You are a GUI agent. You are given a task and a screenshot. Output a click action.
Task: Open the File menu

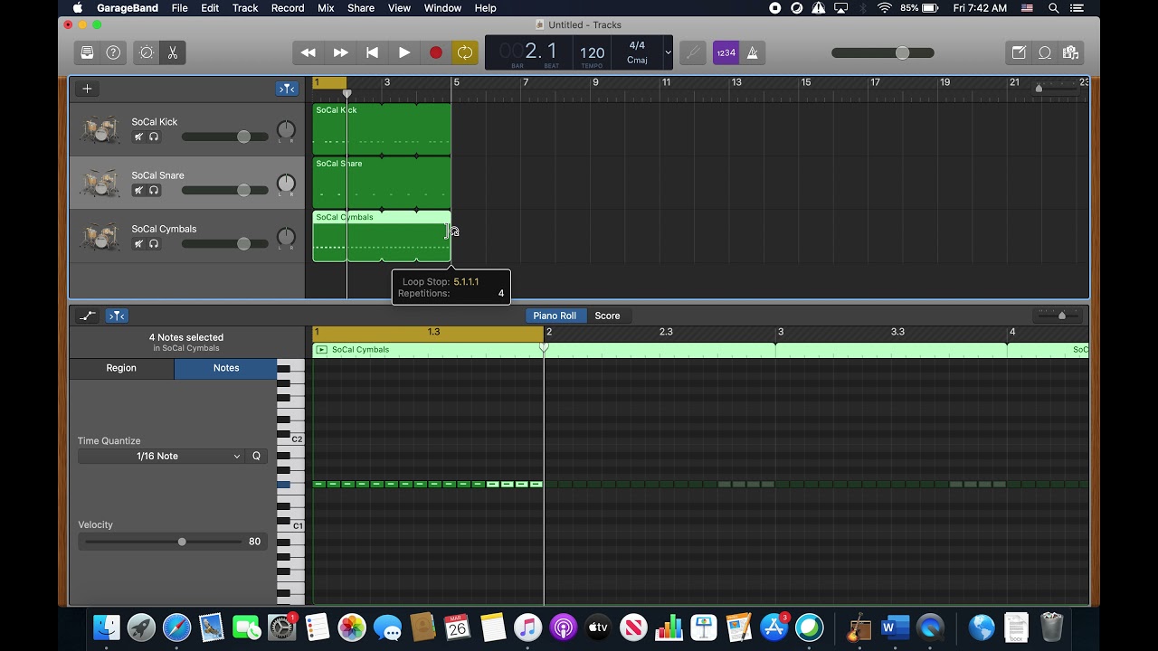(180, 8)
